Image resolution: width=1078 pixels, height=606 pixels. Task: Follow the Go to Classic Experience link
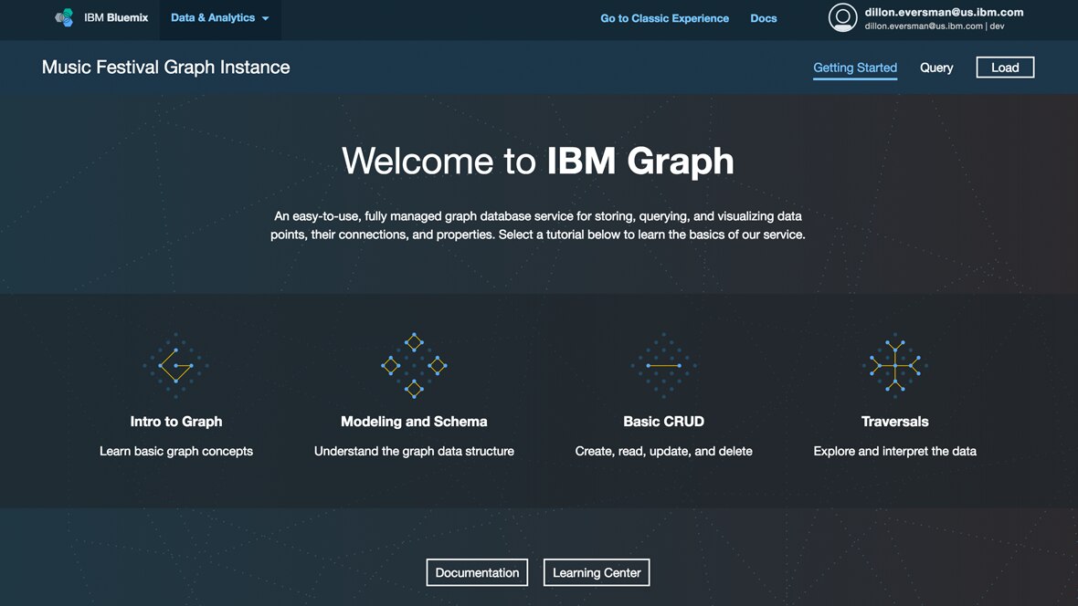664,18
